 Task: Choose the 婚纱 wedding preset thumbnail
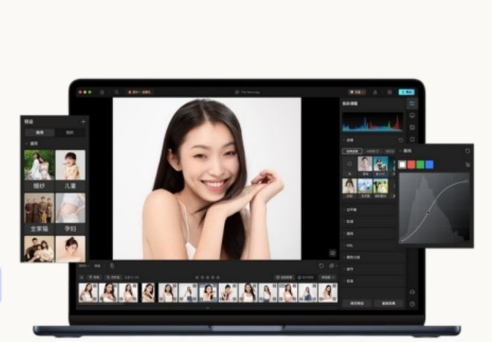click(39, 165)
